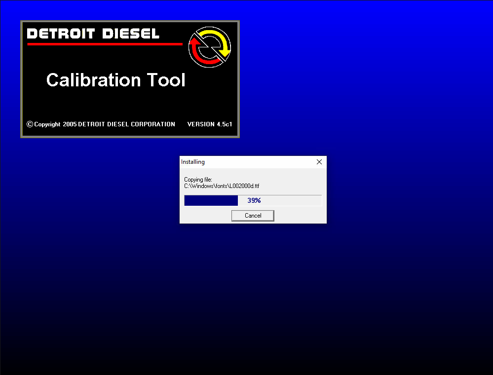Click the Detroit Diesel copyright 2005 text
Screen dimensions: 493x375
101,124
